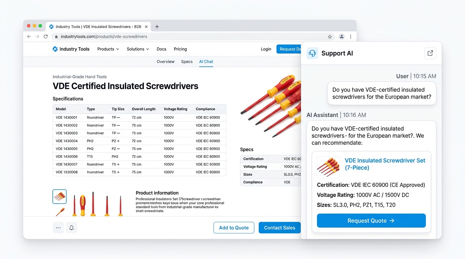
Task: Click the notification bell icon
Action: tap(71, 228)
